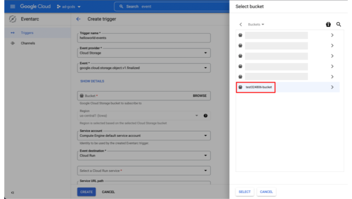Open the Event destination dropdown
Image resolution: width=352 pixels, height=199 pixels.
[144, 156]
